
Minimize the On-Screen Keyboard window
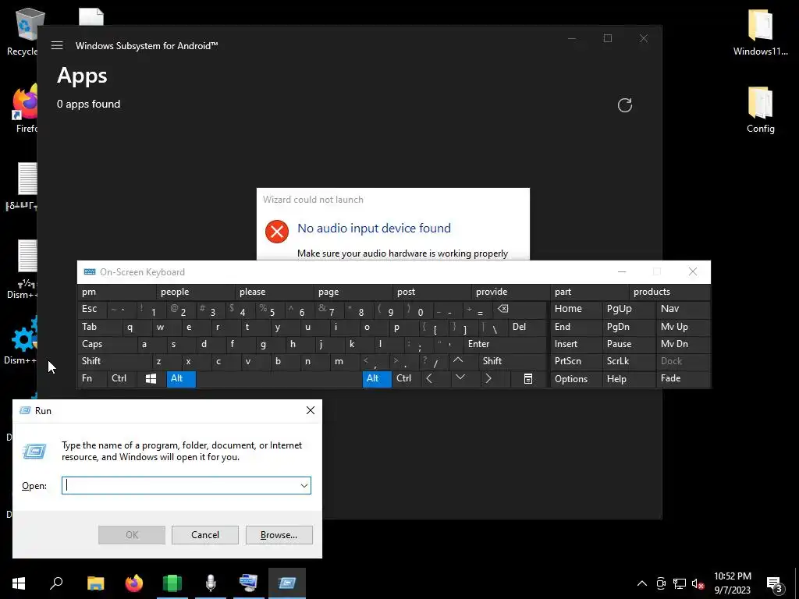click(622, 272)
